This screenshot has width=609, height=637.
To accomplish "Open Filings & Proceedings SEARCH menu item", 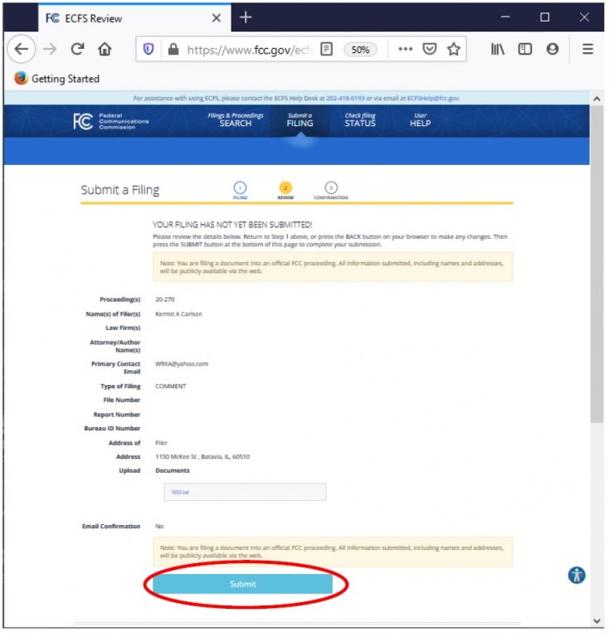I will pyautogui.click(x=235, y=120).
